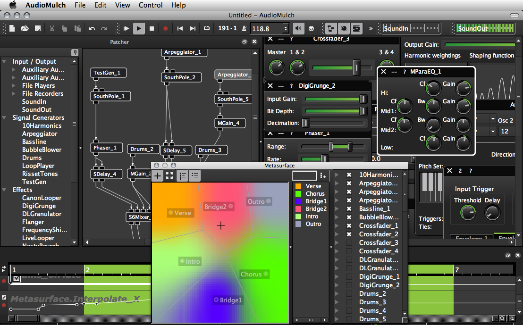Stop playback with the Stop button
This screenshot has width=523, height=325.
click(x=152, y=28)
